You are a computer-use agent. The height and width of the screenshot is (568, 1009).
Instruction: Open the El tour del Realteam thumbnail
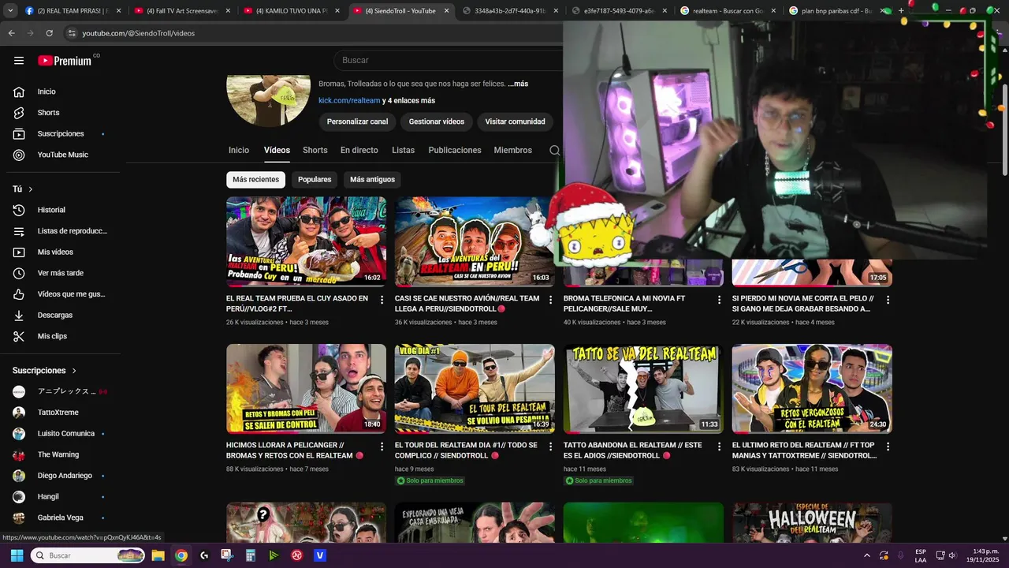(475, 388)
